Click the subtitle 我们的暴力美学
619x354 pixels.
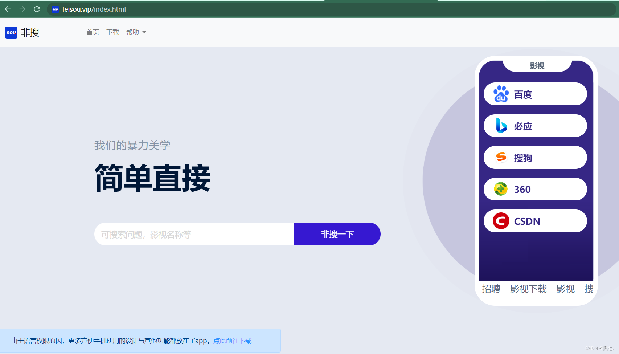pos(132,145)
